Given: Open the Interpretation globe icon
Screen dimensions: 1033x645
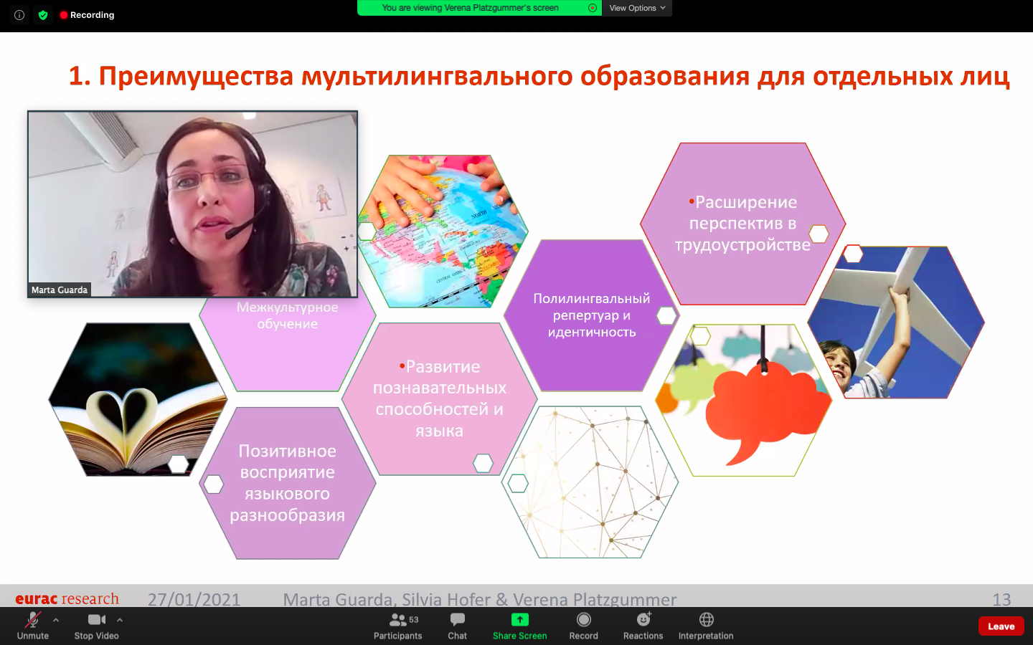Looking at the screenshot, I should tap(706, 620).
